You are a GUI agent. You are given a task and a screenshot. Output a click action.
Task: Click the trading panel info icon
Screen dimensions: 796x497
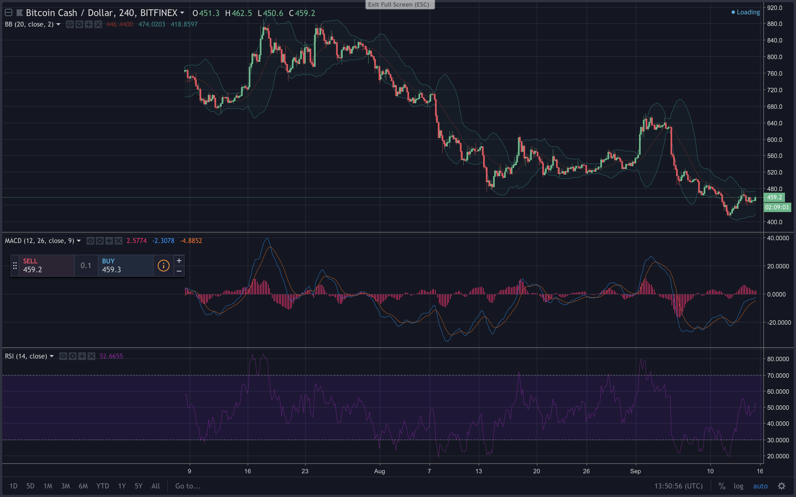click(163, 266)
